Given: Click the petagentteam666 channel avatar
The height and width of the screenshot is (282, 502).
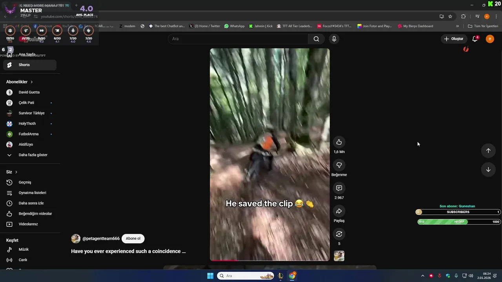Looking at the screenshot, I should [x=76, y=239].
